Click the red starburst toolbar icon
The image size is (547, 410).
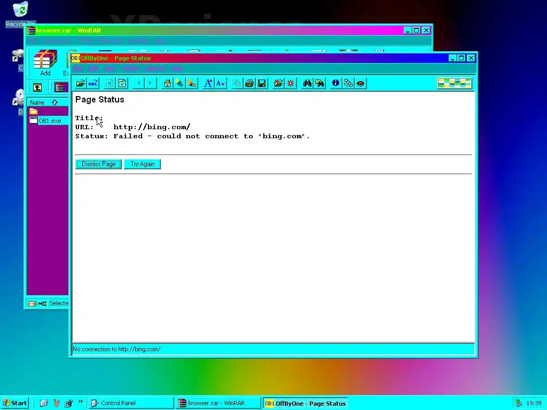291,83
